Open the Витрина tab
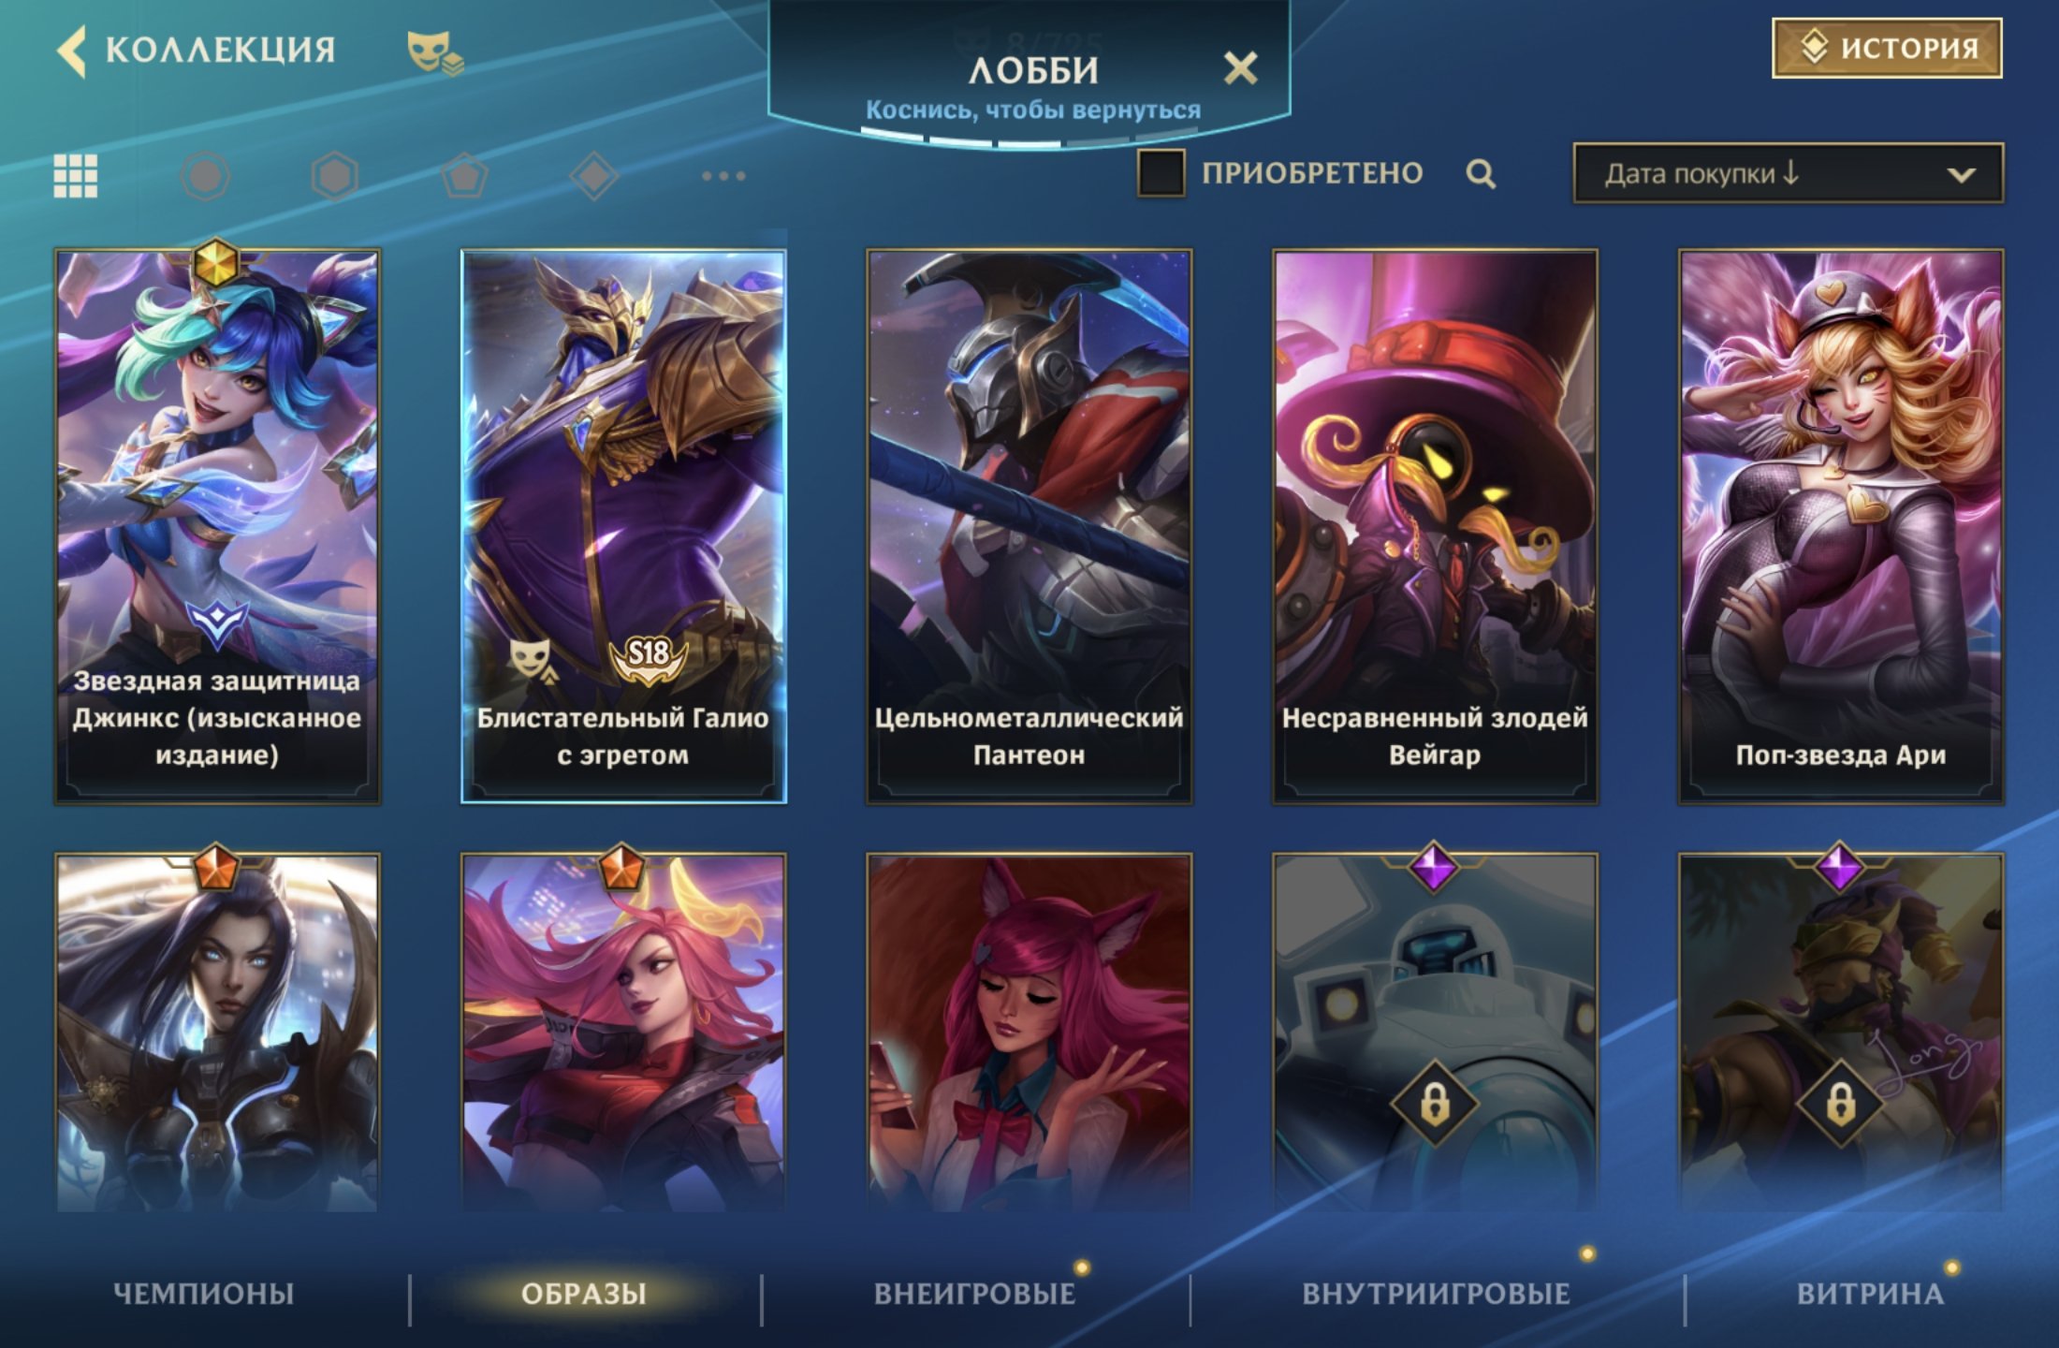Viewport: 2059px width, 1348px height. [x=1870, y=1294]
